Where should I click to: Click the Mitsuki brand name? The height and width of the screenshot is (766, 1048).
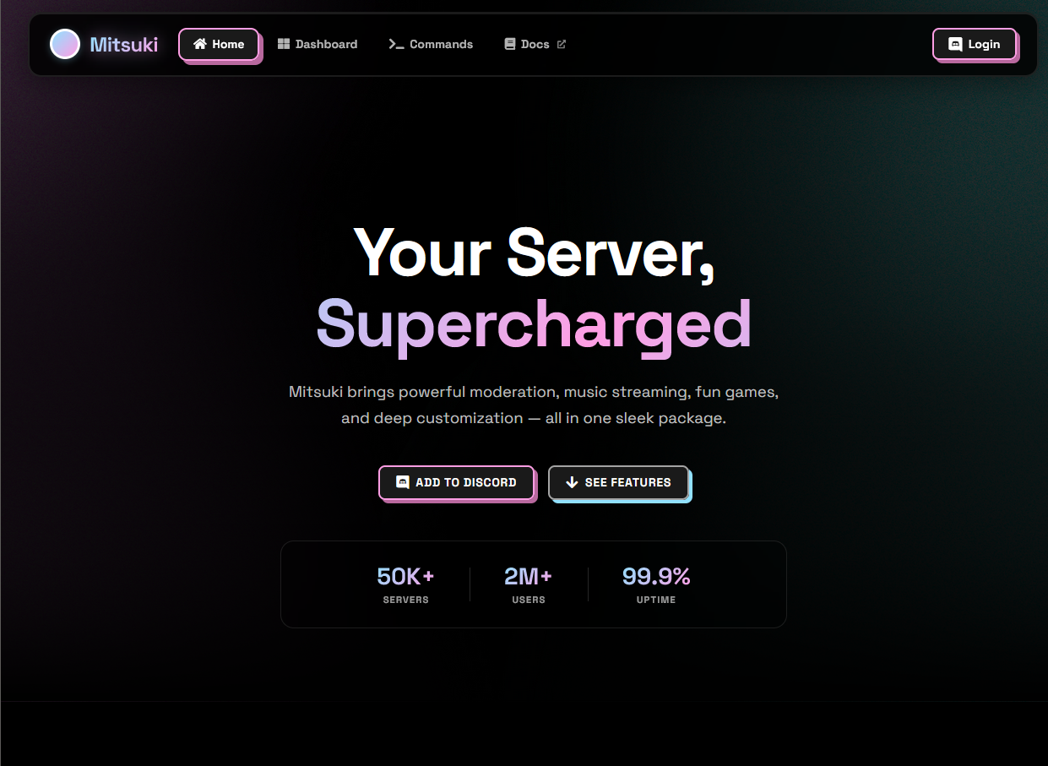[x=124, y=44]
